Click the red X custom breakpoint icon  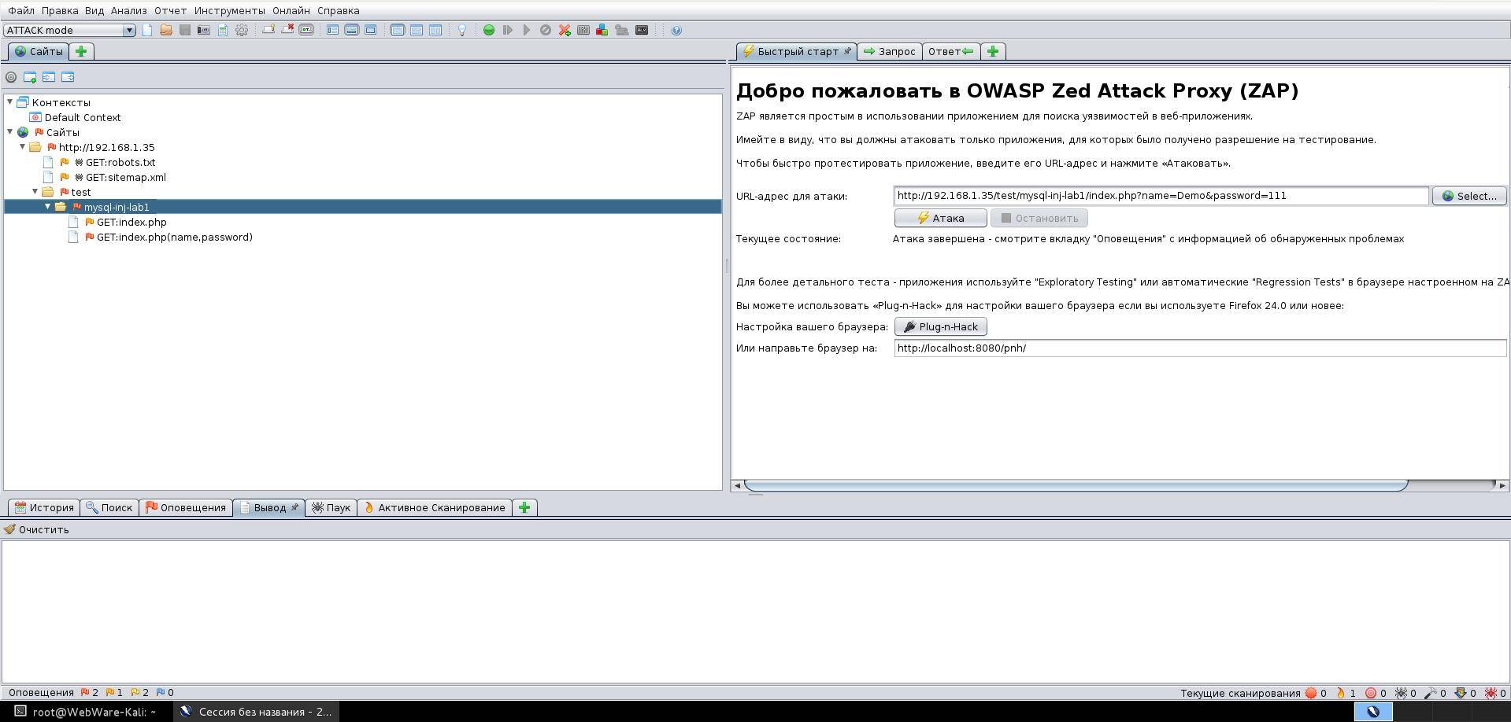565,30
